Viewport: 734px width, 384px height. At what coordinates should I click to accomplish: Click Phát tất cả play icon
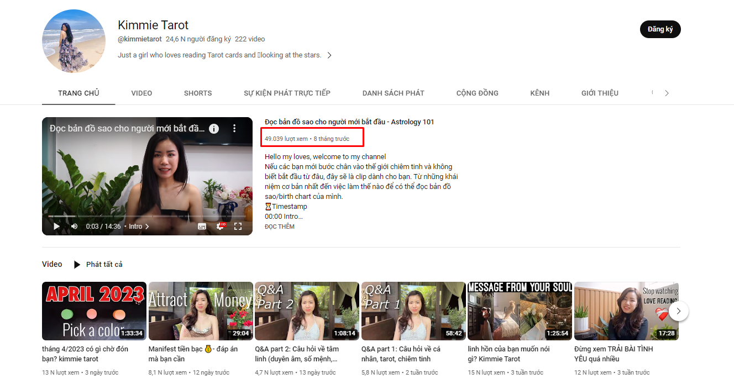pos(77,265)
